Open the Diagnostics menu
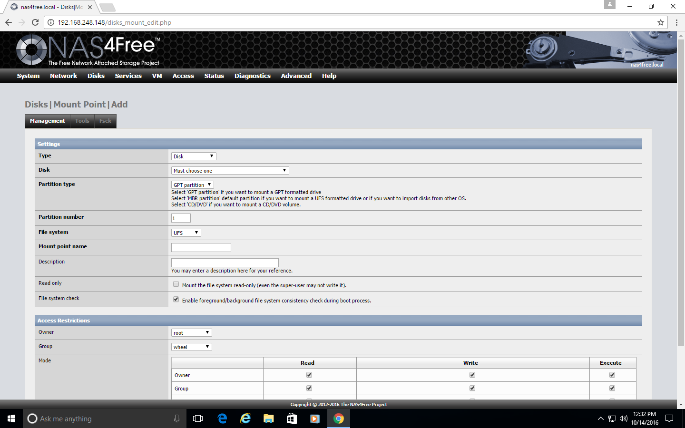 252,76
